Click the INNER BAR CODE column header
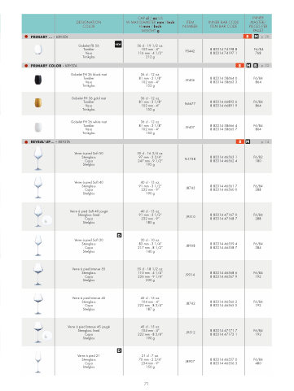294x391 pixels. click(223, 24)
